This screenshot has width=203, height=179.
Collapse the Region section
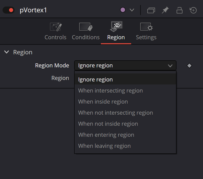[x=7, y=52]
